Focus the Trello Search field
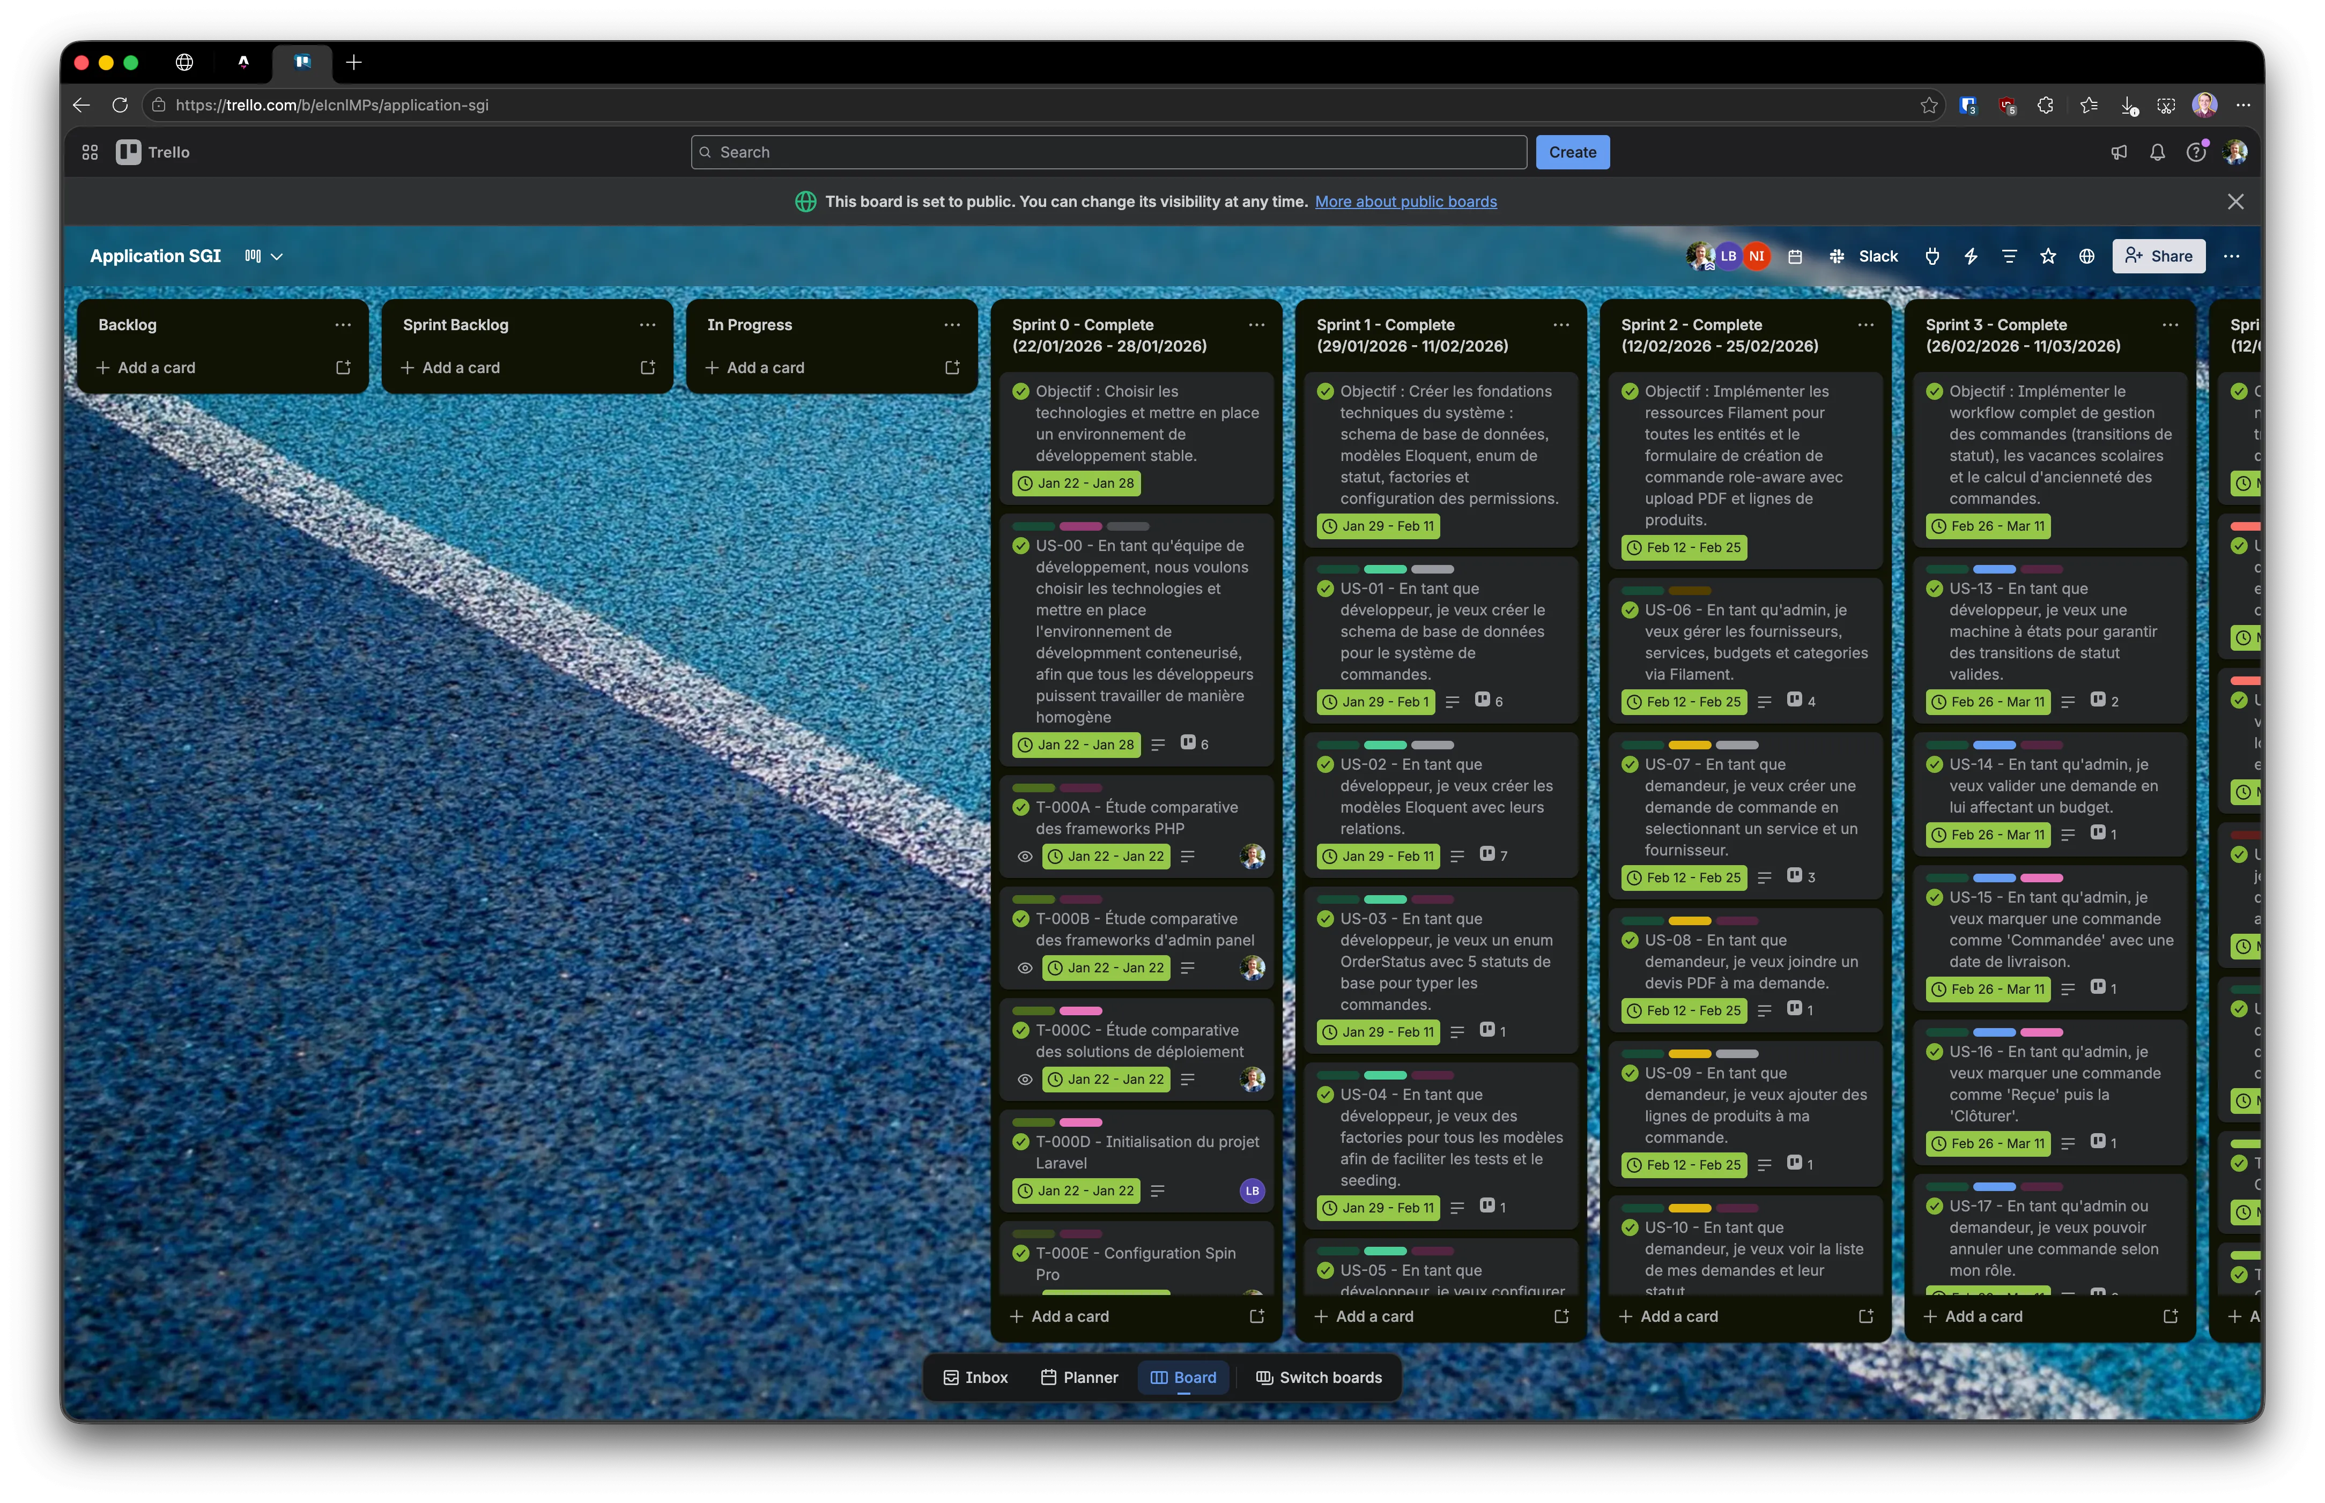 1109,152
